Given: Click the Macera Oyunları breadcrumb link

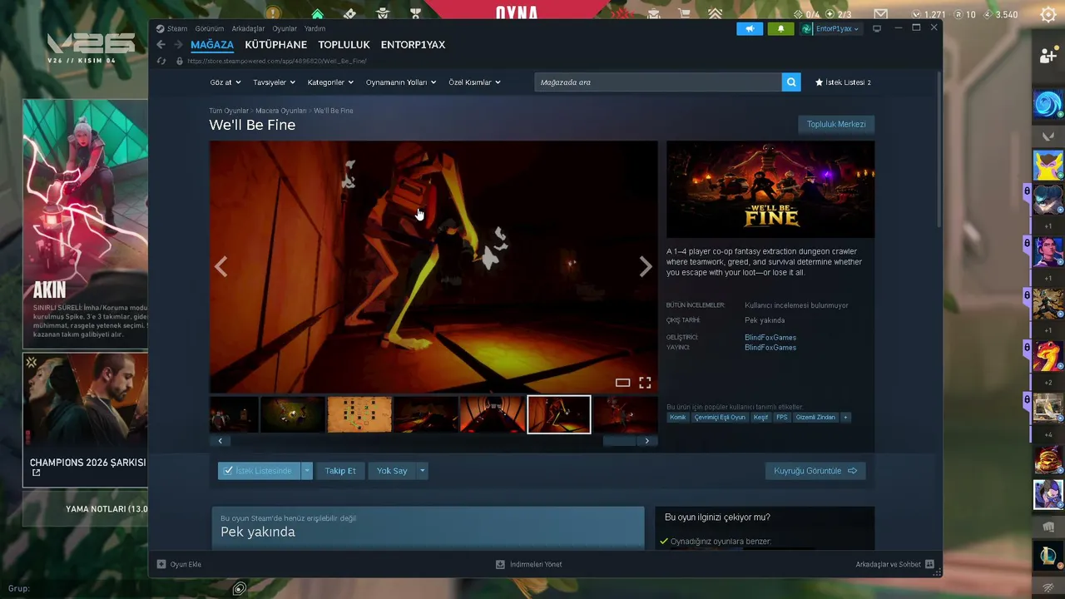Looking at the screenshot, I should coord(281,111).
